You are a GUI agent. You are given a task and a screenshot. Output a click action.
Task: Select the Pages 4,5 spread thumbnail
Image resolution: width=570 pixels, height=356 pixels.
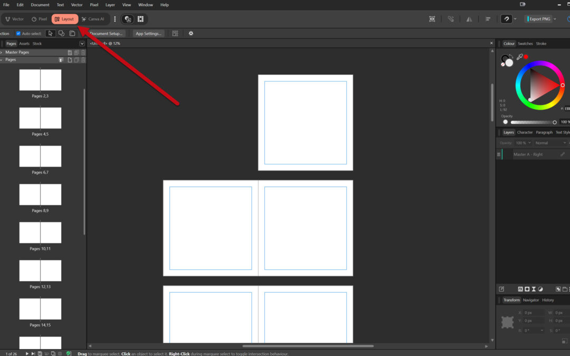(x=40, y=118)
